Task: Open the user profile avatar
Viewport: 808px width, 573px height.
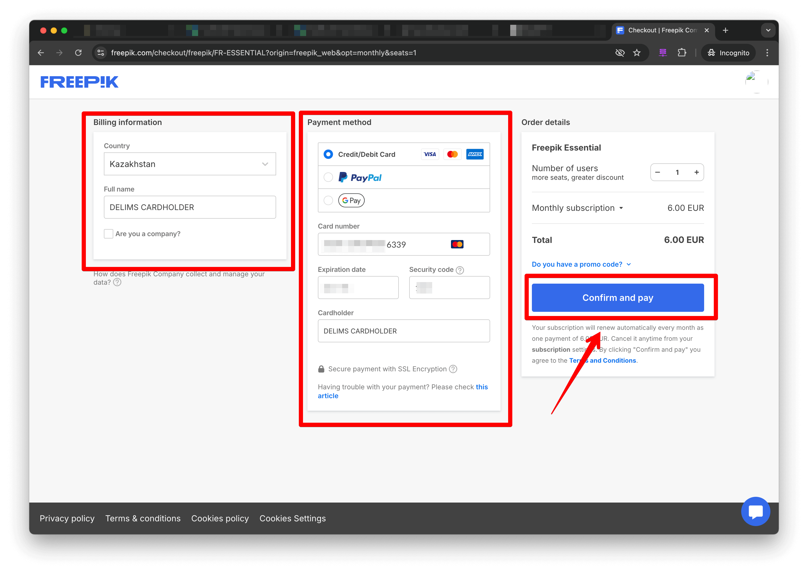Action: click(x=757, y=82)
